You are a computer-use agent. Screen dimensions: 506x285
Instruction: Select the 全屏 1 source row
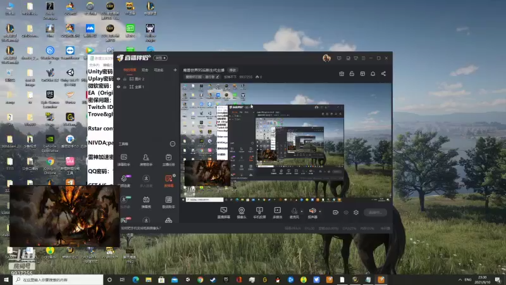[x=146, y=87]
